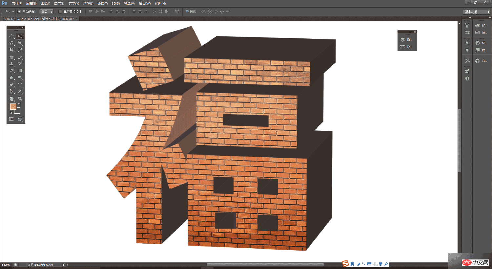Toggle the 自动选择 auto-select checkbox
The image size is (492, 269).
(x=19, y=11)
